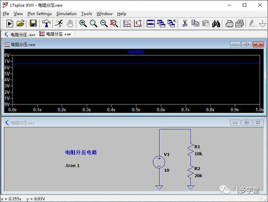Click the Pick Visible Traces icon
268x202 pixels.
click(127, 23)
